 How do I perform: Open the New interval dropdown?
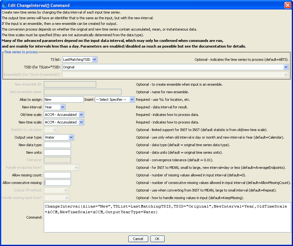point(62,107)
